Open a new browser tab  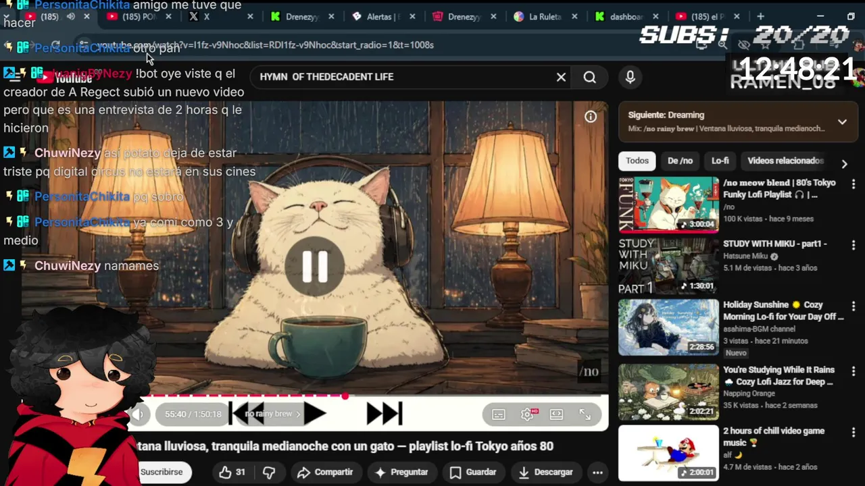pos(760,16)
